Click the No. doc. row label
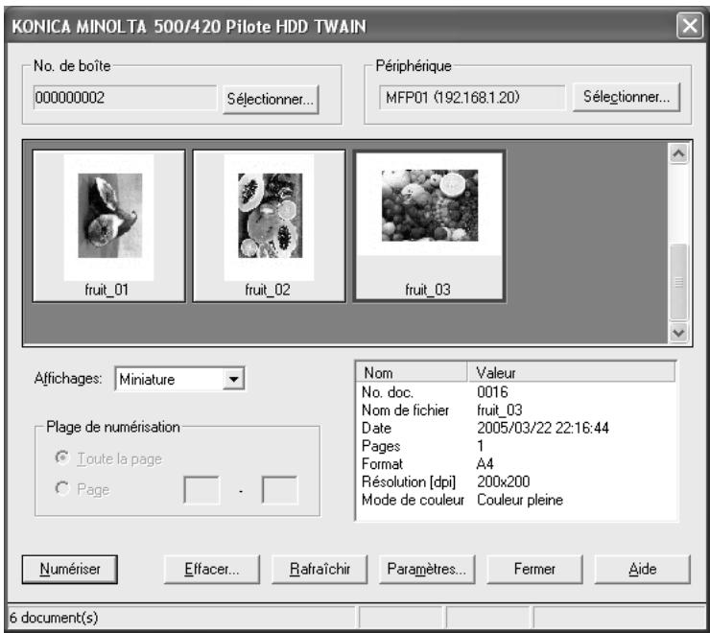The height and width of the screenshot is (633, 710). click(388, 392)
